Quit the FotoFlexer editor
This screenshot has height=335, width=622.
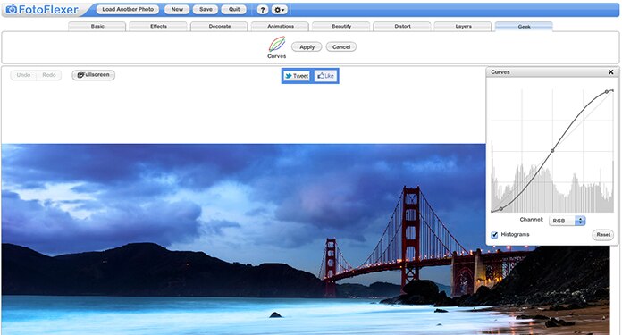233,9
